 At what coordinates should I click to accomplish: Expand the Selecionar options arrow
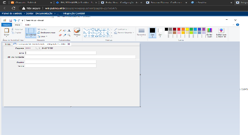coord(31,37)
